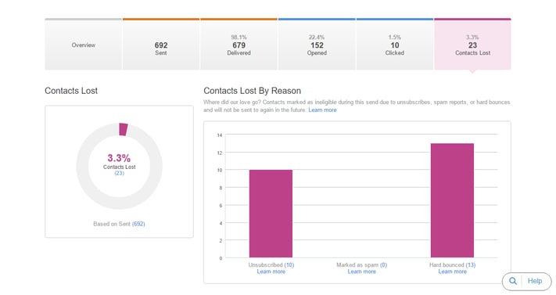Click the pink segment of donut chart
This screenshot has width=556, height=295.
[124, 129]
